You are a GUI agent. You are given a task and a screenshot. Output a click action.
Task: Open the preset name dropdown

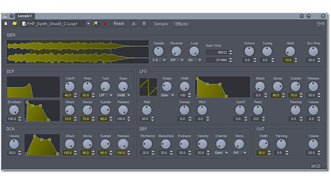click(x=88, y=24)
